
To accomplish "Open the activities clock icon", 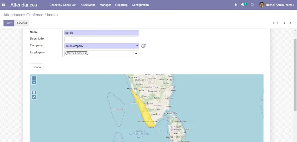I will tap(252, 5).
